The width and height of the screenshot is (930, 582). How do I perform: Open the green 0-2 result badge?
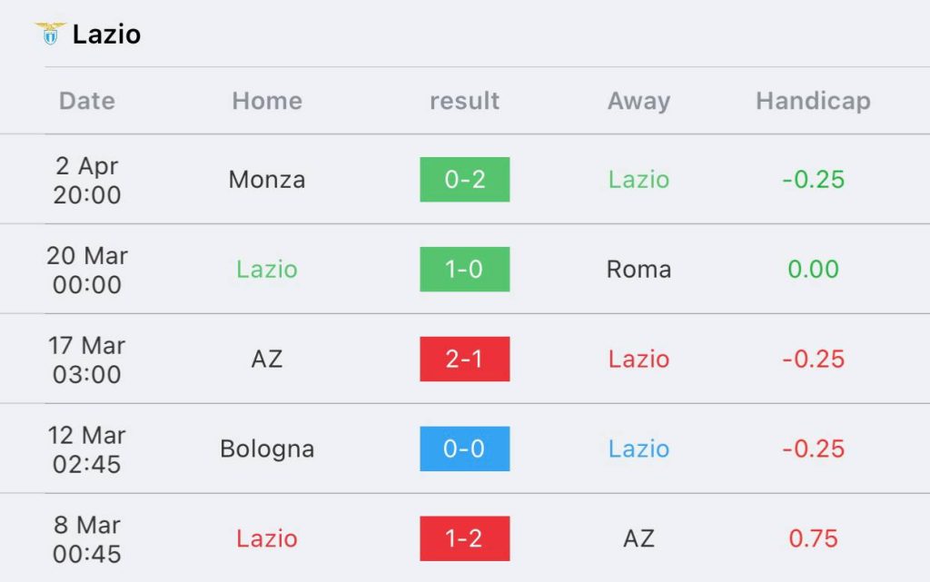click(464, 180)
